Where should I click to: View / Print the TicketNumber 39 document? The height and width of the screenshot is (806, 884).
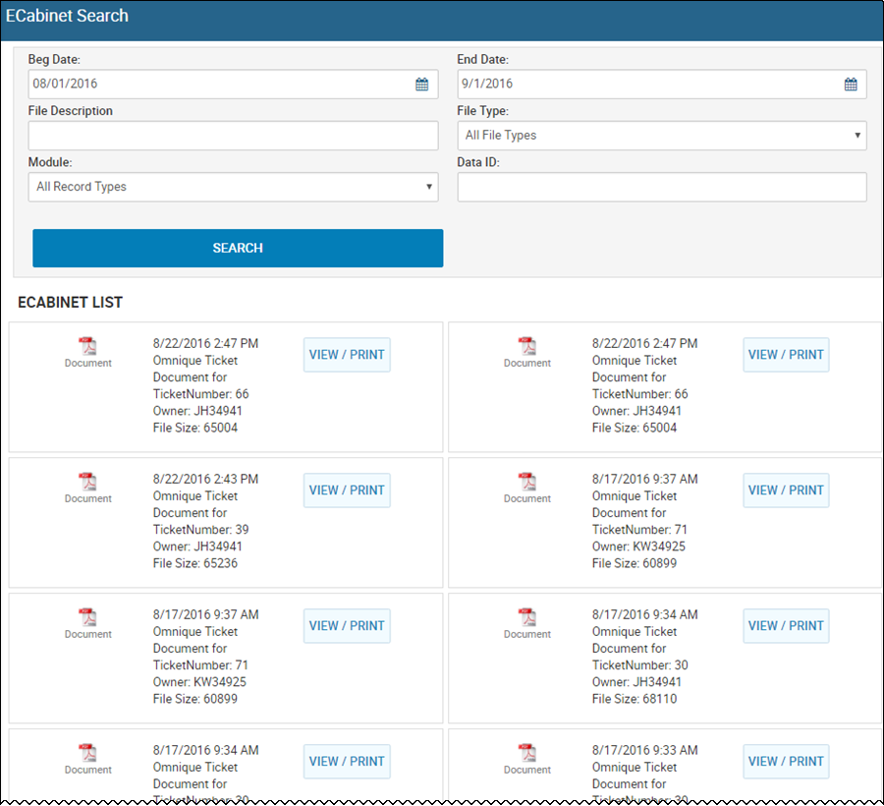tap(347, 490)
